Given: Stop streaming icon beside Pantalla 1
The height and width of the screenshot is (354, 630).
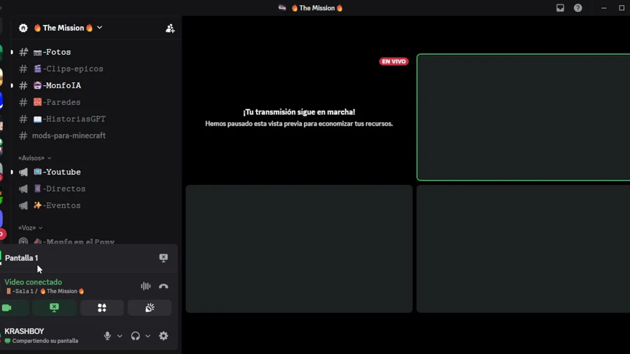Looking at the screenshot, I should pyautogui.click(x=163, y=258).
